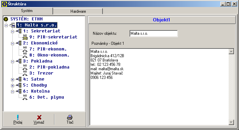The image size is (239, 130).
Task: Click the NO zone icon for 8: Okno-ekonom.
Action: [25, 55]
